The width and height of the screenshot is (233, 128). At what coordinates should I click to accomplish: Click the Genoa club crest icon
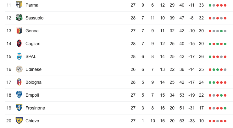click(19, 31)
